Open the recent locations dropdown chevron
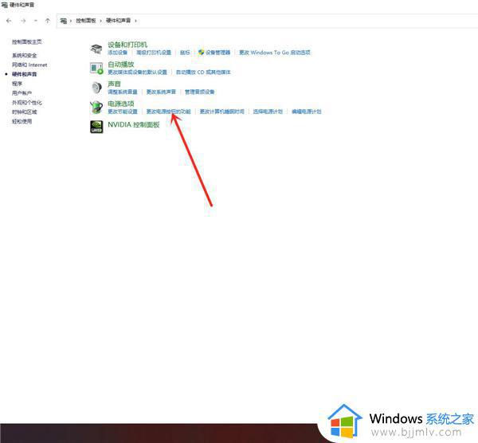Viewport: 478px width, 443px height. click(x=34, y=19)
